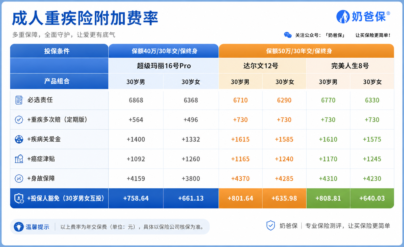Image resolution: width=404 pixels, height=247 pixels.
Task: Select the +投保人豁免(30岁男女互投) label
Action: [x=66, y=198]
